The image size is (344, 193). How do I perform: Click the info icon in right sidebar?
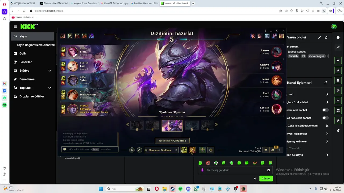click(x=338, y=37)
